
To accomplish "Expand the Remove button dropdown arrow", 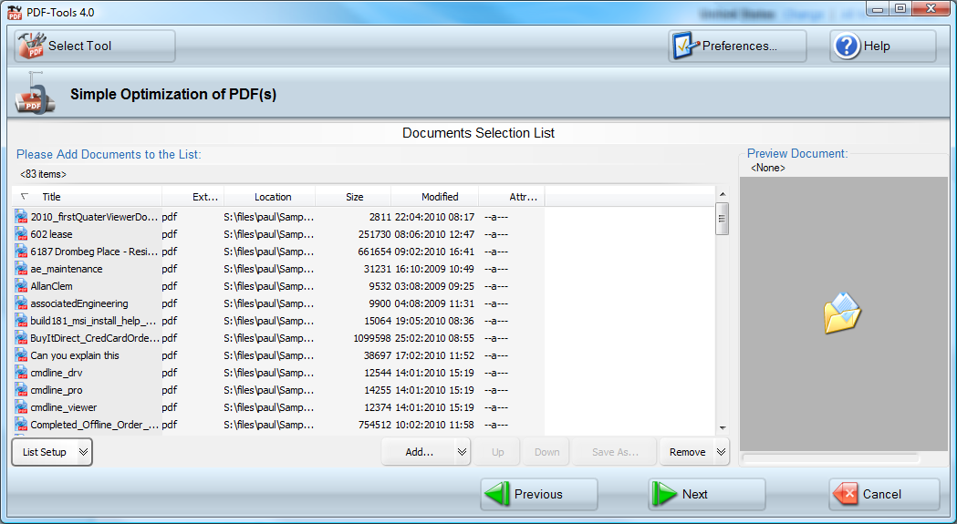I will (x=722, y=452).
